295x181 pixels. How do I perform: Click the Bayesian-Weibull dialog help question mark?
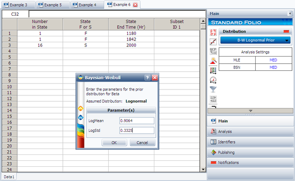147,78
